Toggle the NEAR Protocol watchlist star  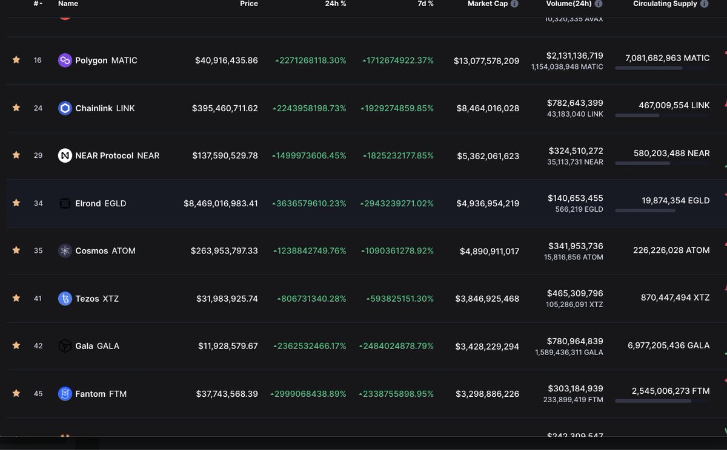[16, 155]
